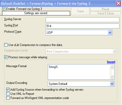This screenshot has height=105, width=122.
Task: Enable Use XML to Report
Action: click(8, 94)
